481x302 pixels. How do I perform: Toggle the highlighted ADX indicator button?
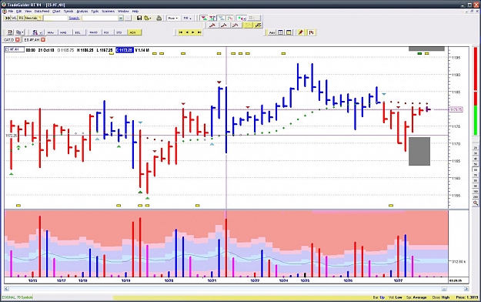pos(134,32)
